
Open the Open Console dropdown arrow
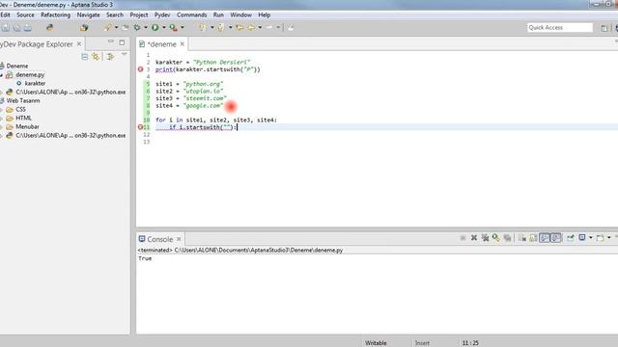click(x=609, y=238)
